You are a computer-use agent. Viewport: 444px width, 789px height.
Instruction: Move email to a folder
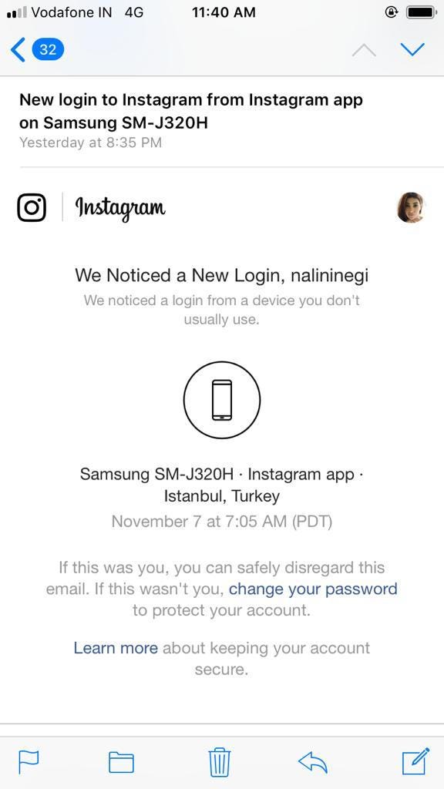click(x=121, y=762)
